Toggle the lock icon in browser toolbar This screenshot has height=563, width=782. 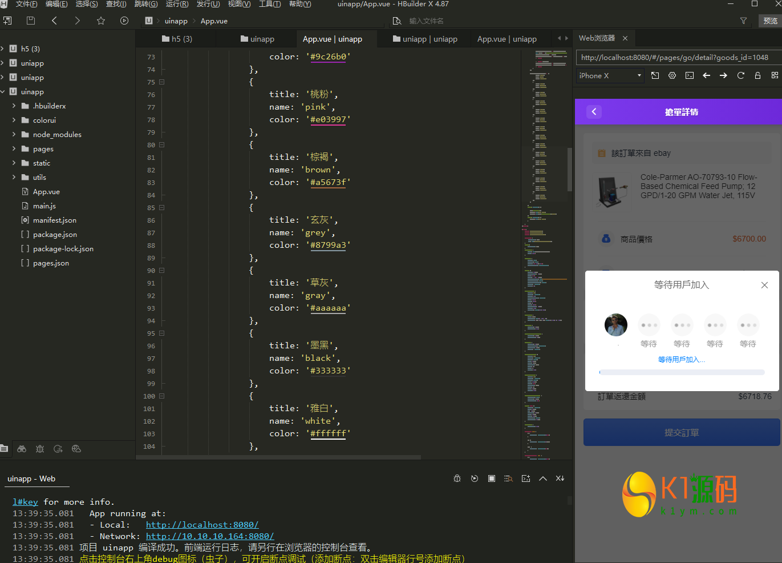[757, 75]
